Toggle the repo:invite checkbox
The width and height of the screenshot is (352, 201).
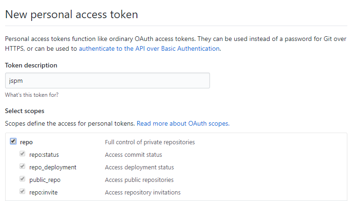coord(22,192)
